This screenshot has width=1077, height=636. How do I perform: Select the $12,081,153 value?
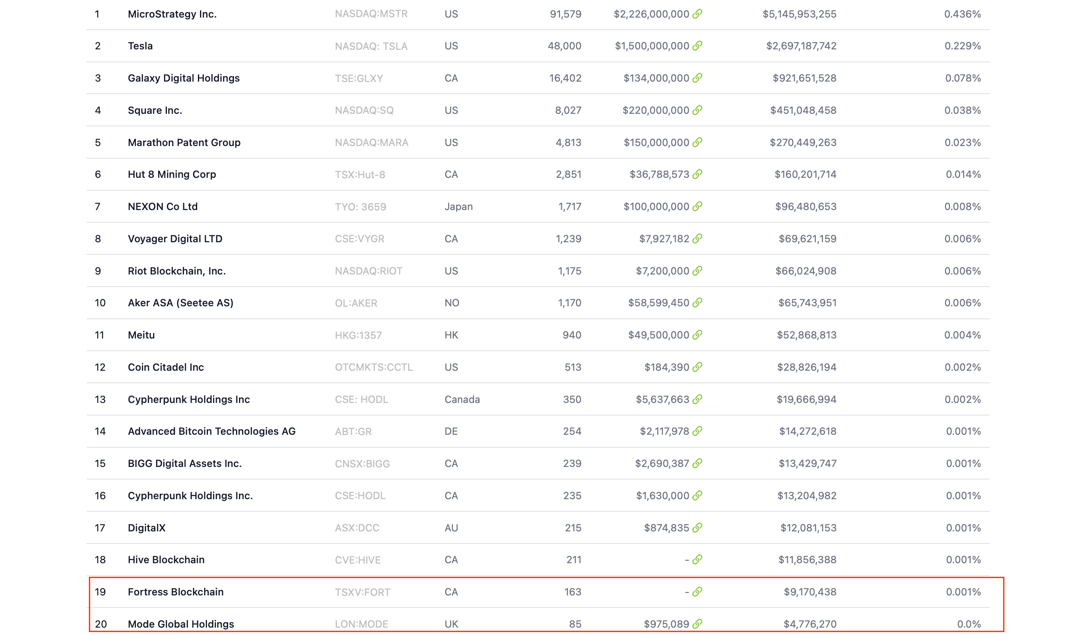(808, 528)
